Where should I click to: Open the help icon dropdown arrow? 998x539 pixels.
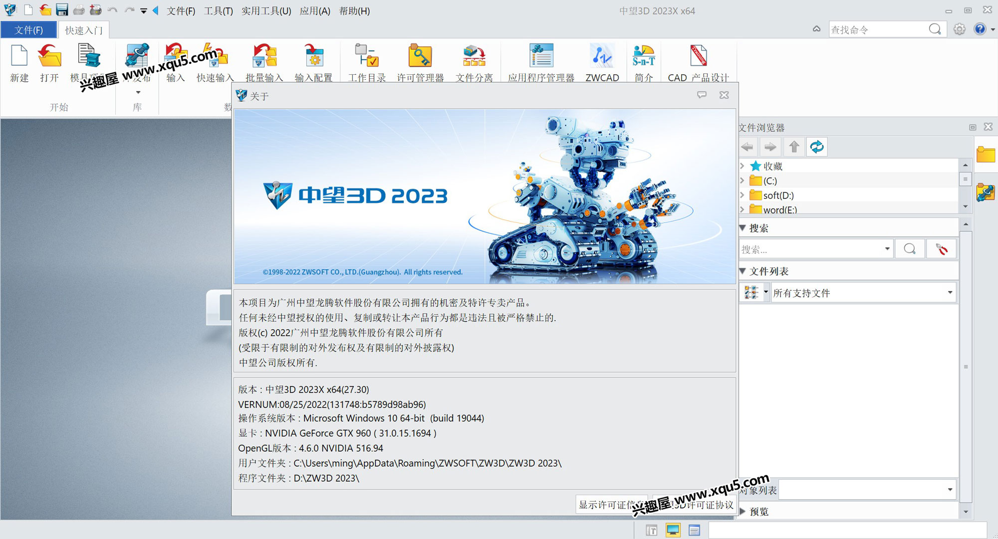click(993, 29)
